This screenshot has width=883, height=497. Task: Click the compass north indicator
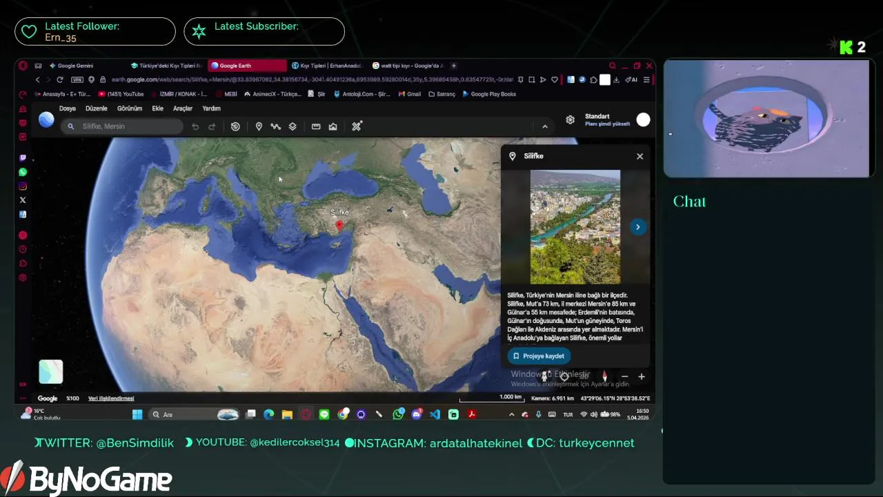click(x=604, y=376)
